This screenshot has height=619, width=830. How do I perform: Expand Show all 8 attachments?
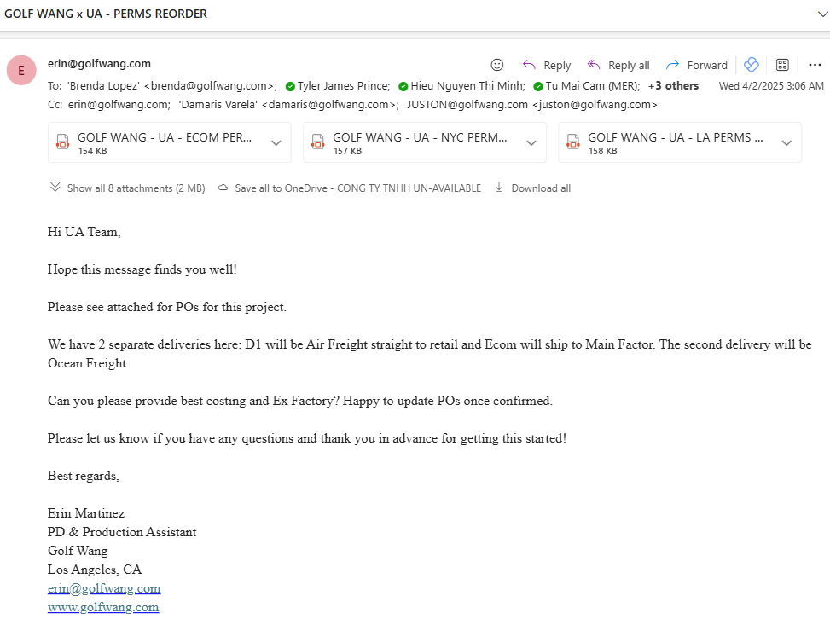tap(127, 188)
